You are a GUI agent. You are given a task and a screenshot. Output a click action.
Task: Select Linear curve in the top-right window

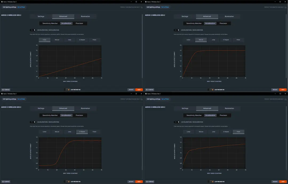189,40
